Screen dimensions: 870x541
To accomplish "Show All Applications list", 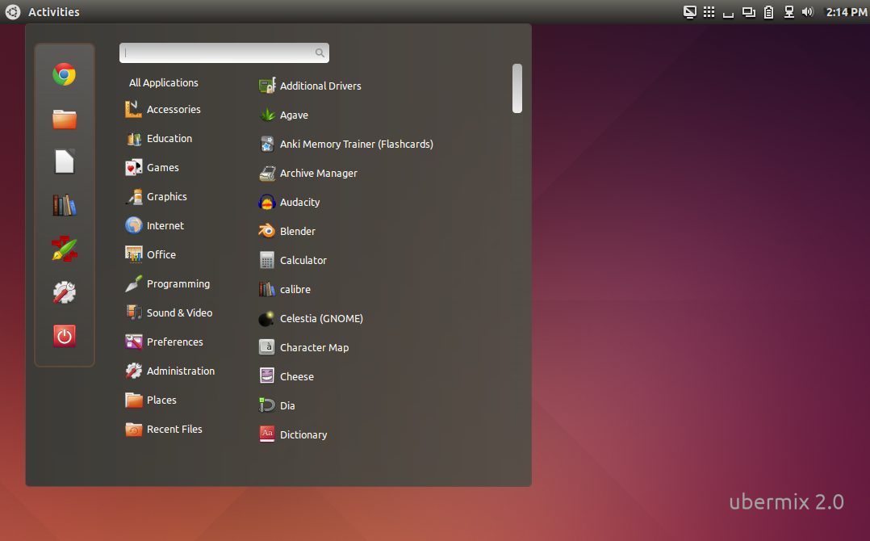I will (164, 82).
